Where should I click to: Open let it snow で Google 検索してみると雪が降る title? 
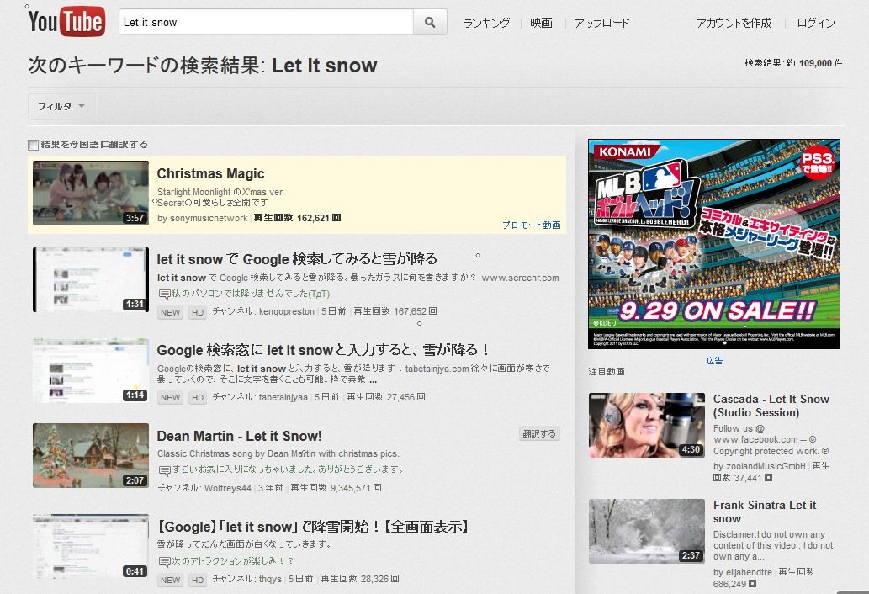point(297,259)
